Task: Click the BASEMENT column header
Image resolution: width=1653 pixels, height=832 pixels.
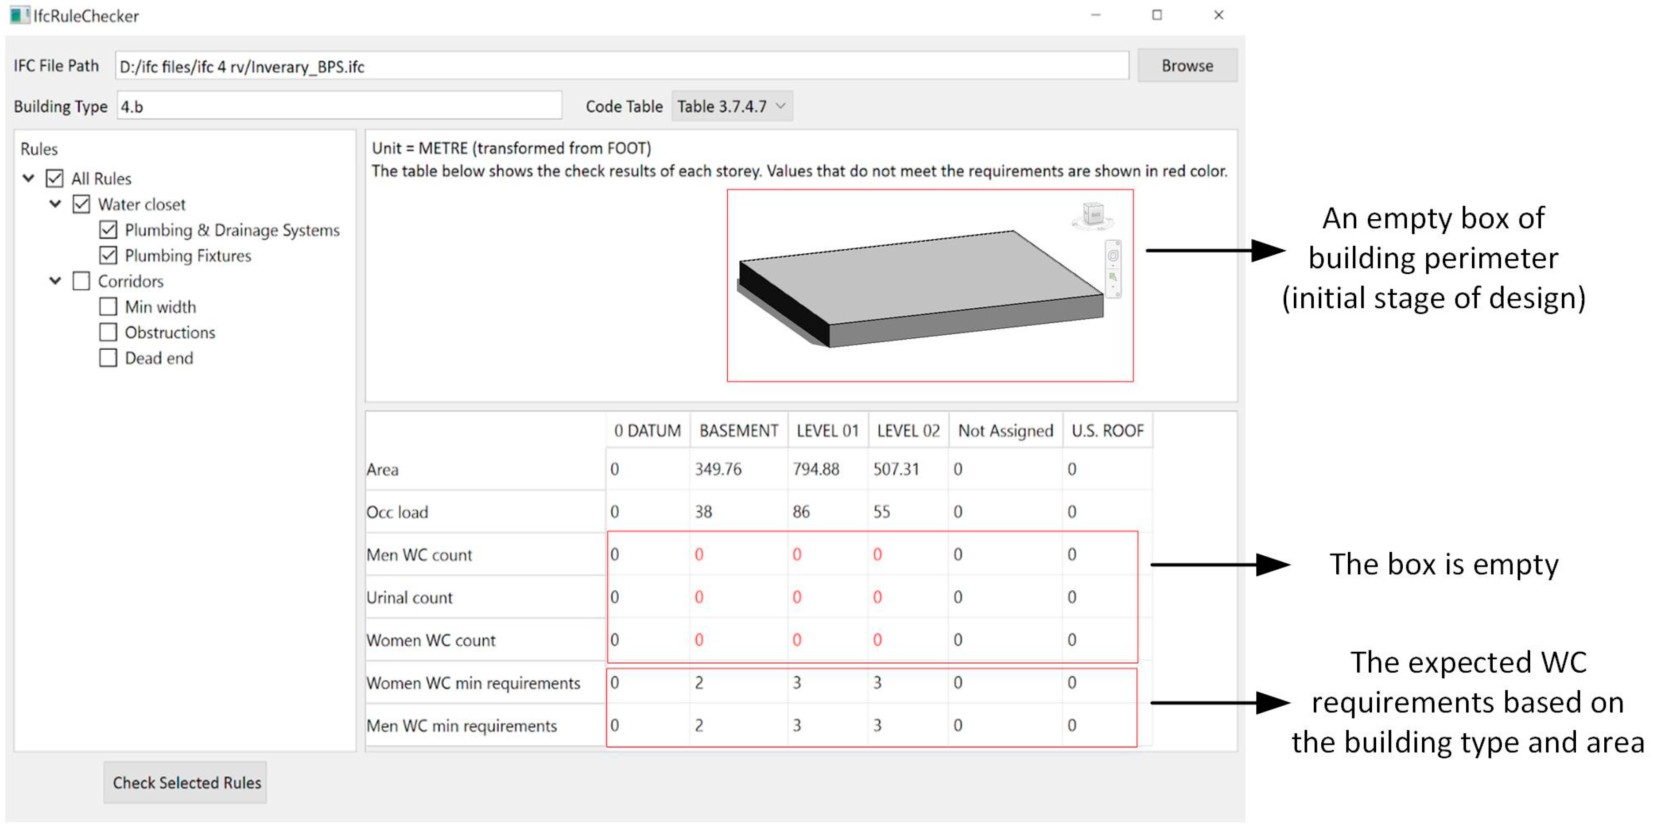Action: (739, 430)
